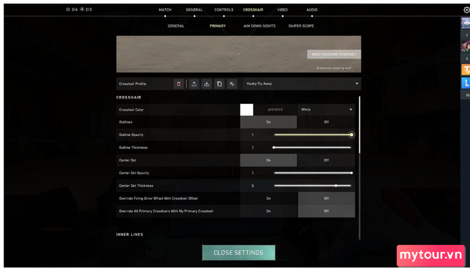Click Reset Crosshair to Default
This screenshot has height=273, width=470.
[333, 54]
